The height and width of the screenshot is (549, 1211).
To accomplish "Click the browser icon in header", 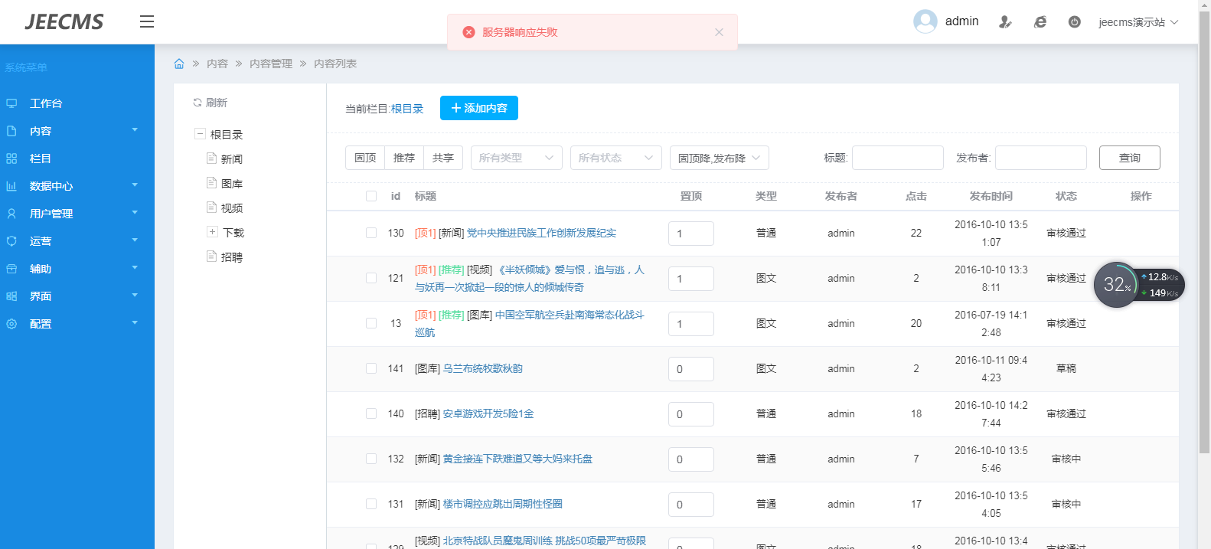I will point(1040,22).
